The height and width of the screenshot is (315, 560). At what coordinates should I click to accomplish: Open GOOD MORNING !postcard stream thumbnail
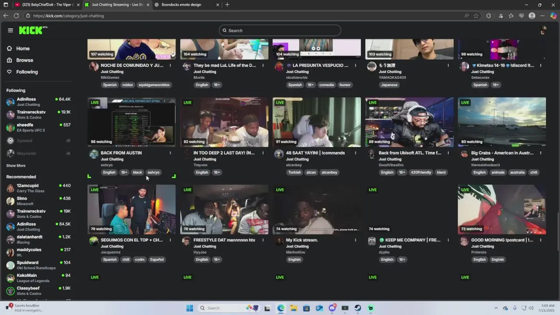pos(502,209)
